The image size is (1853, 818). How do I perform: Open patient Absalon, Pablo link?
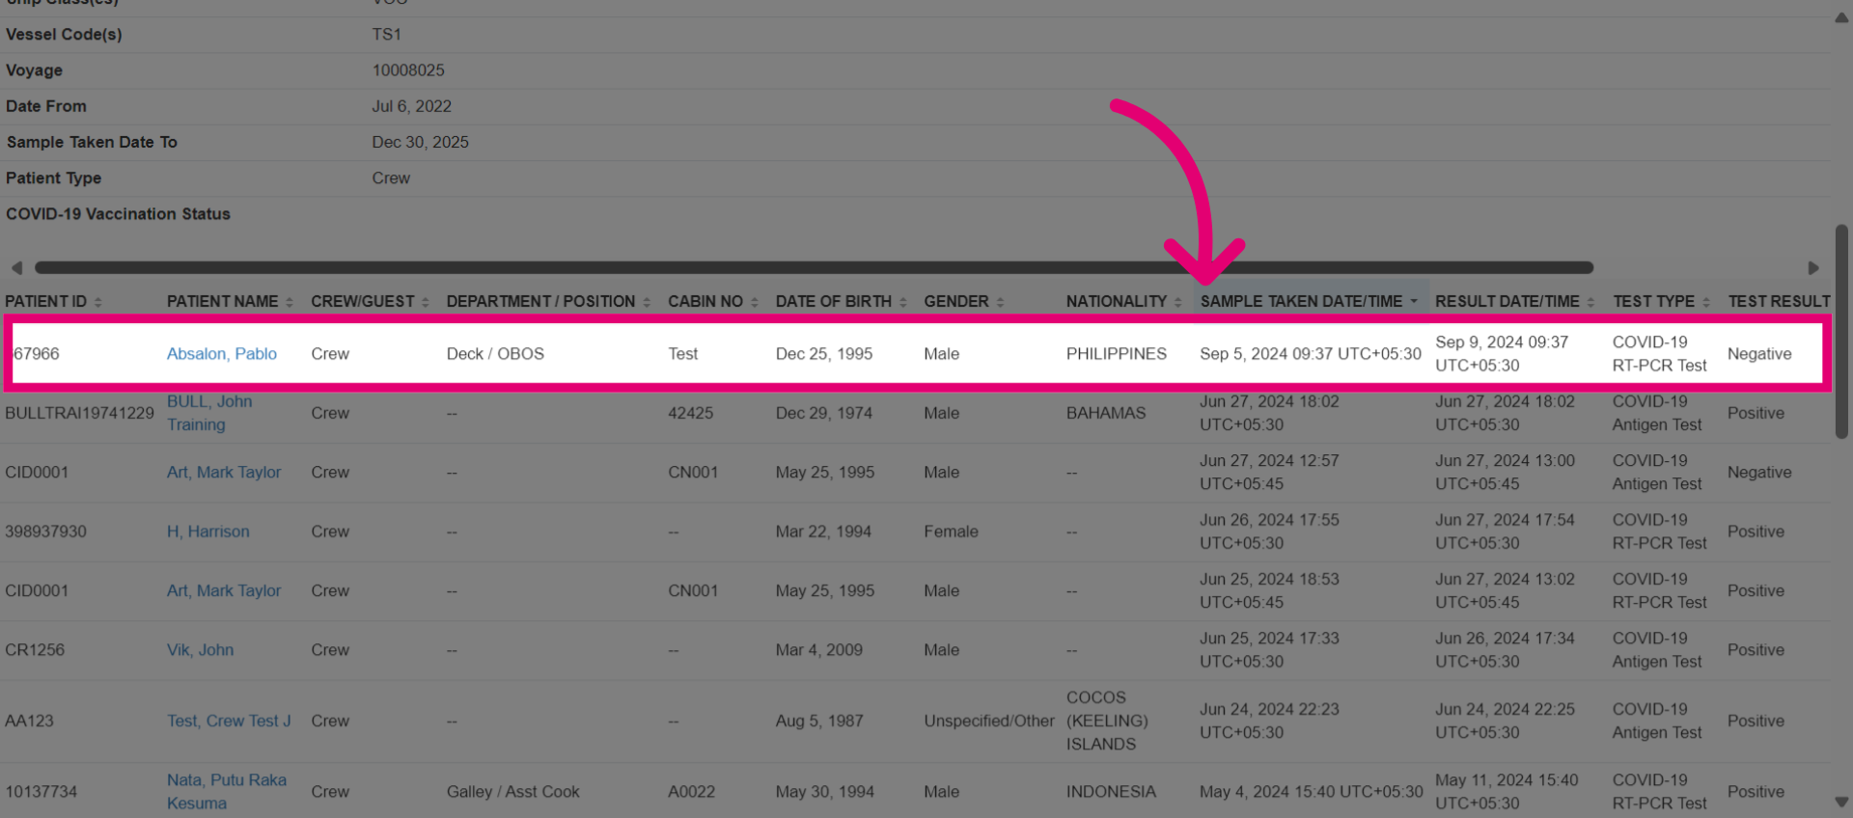pos(222,354)
